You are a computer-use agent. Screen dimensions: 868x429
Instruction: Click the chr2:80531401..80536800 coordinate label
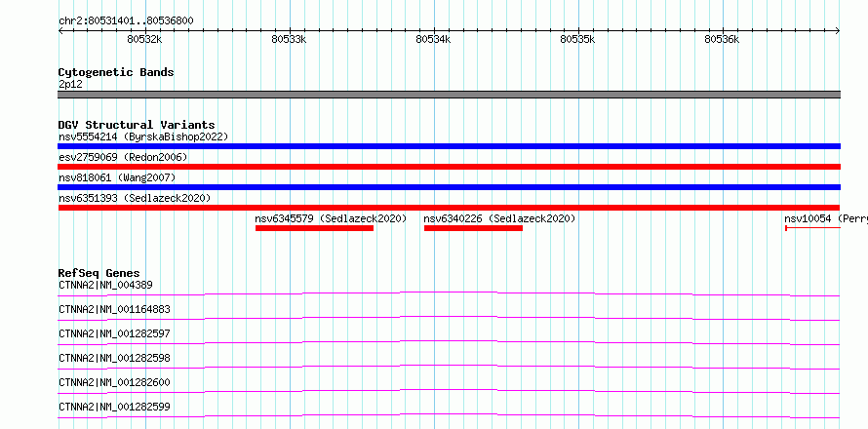(126, 20)
